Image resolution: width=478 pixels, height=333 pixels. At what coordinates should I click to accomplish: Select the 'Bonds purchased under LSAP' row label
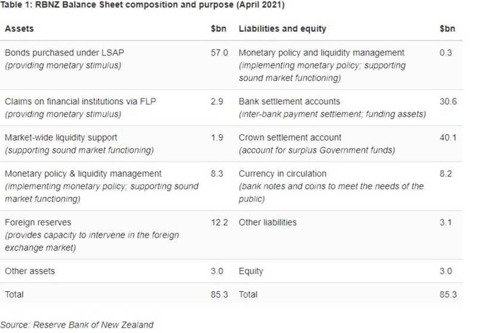point(65,53)
